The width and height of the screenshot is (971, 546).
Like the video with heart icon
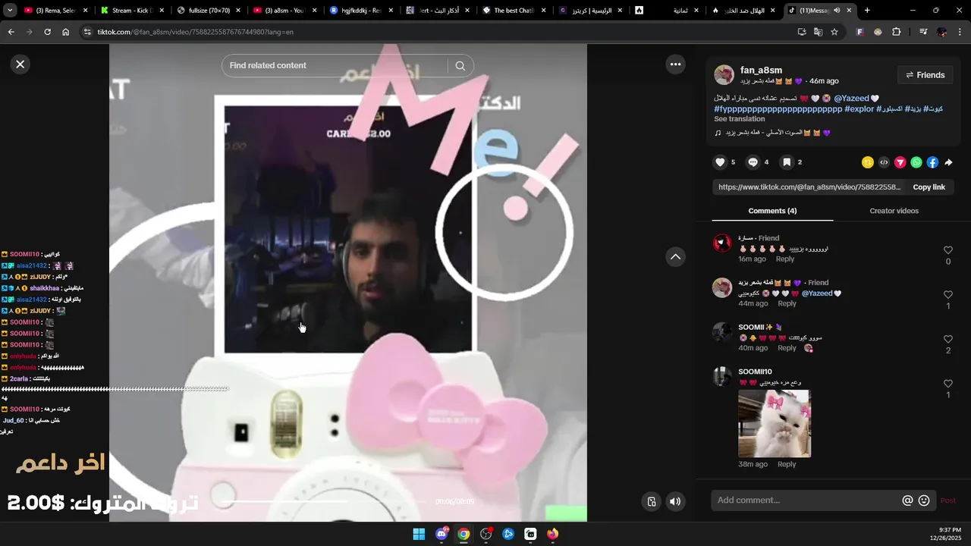720,162
